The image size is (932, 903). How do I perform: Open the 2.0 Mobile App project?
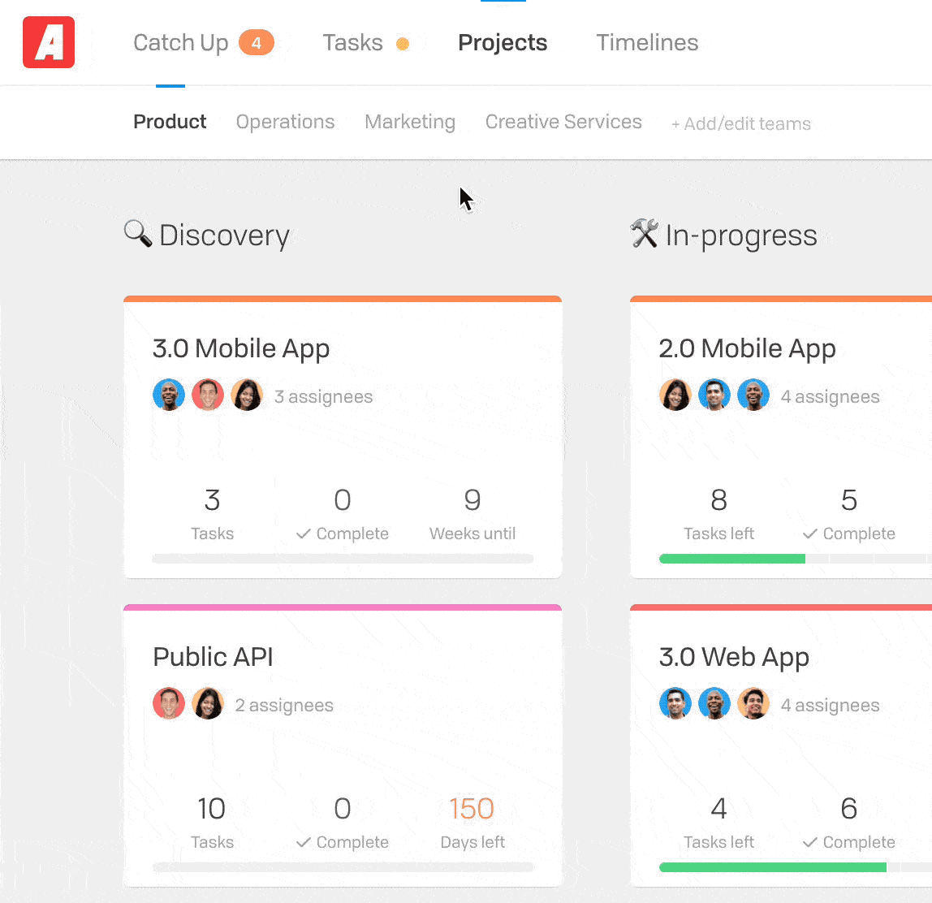[747, 348]
